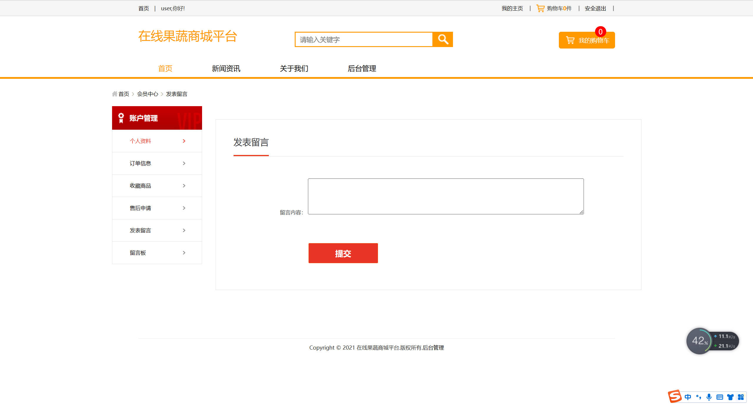
Task: Expand the 订单信息 sidebar item
Action: [184, 163]
